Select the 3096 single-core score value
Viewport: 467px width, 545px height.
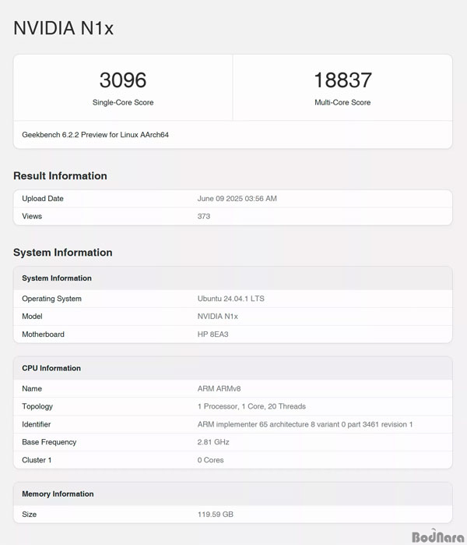click(123, 80)
